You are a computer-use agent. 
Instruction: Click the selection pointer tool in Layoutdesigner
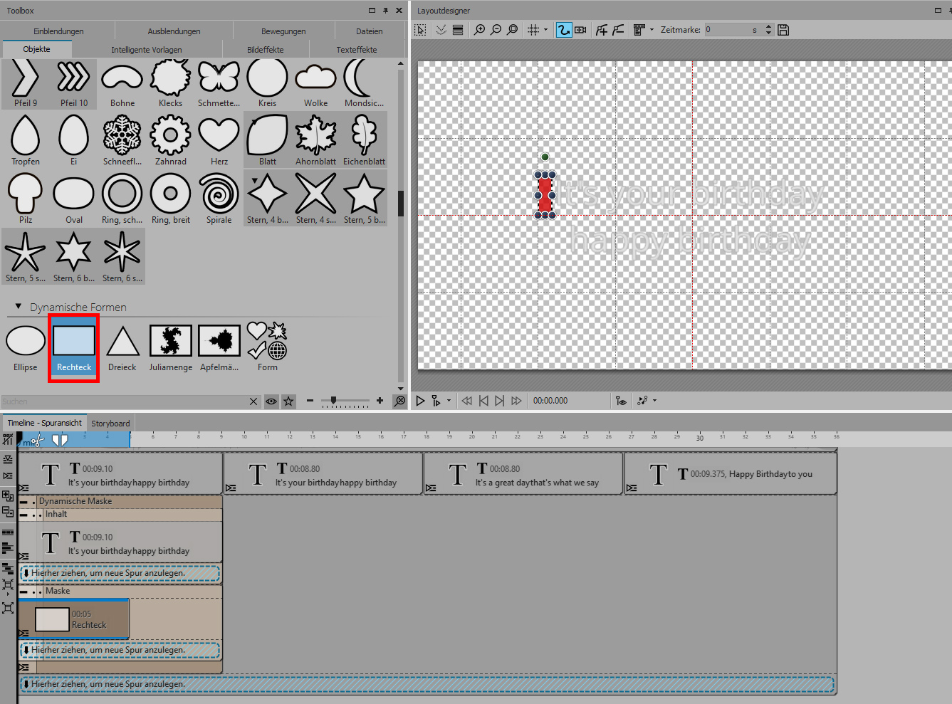point(421,30)
